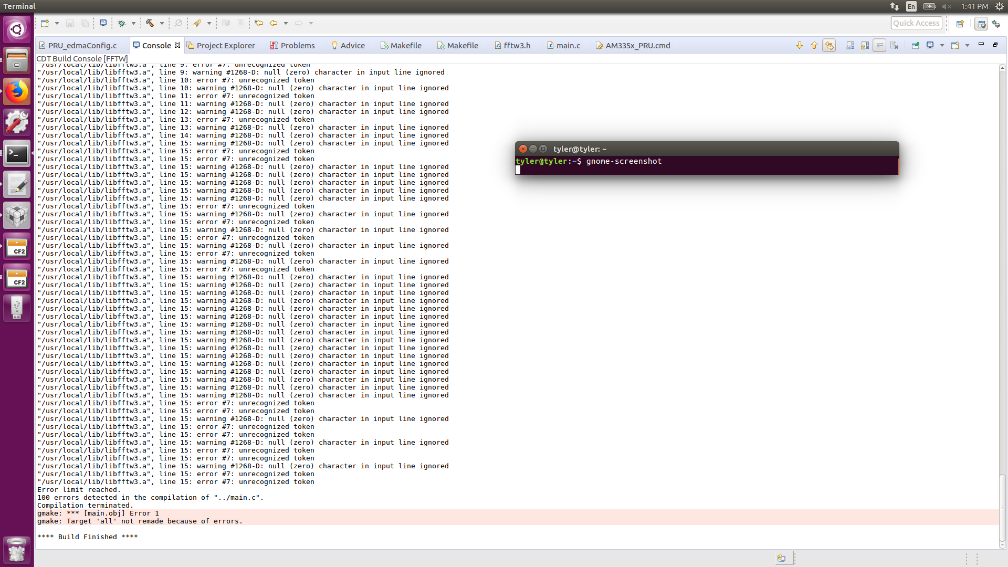Open Debug configurations dropdown arrow
This screenshot has width=1008, height=567.
[133, 23]
